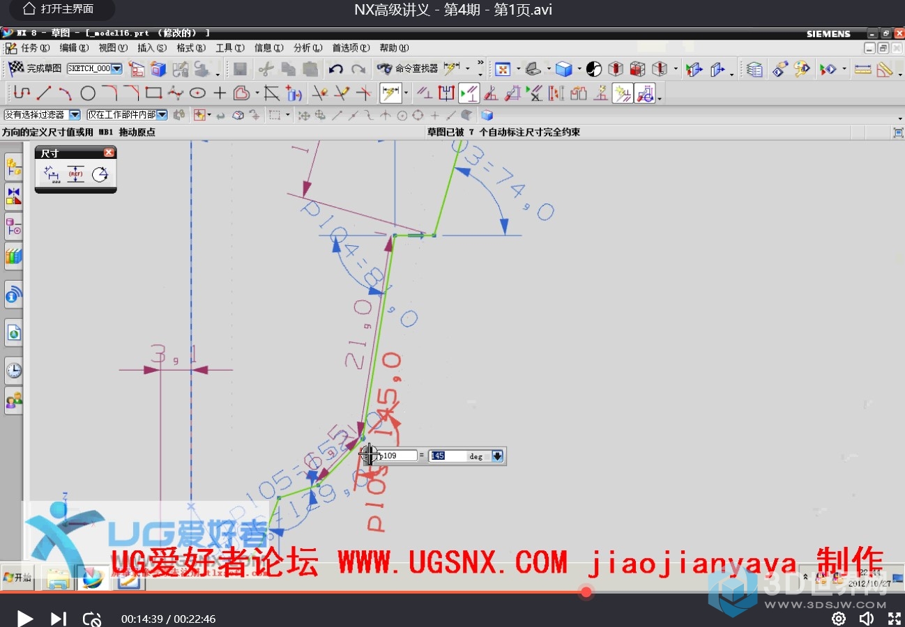
Task: Click the Constraints parallel-lines icon
Action: tap(424, 93)
